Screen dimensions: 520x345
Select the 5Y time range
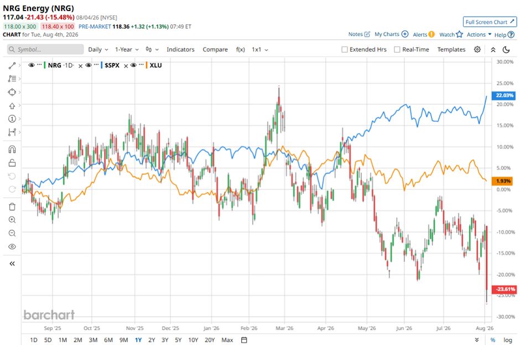tap(178, 339)
